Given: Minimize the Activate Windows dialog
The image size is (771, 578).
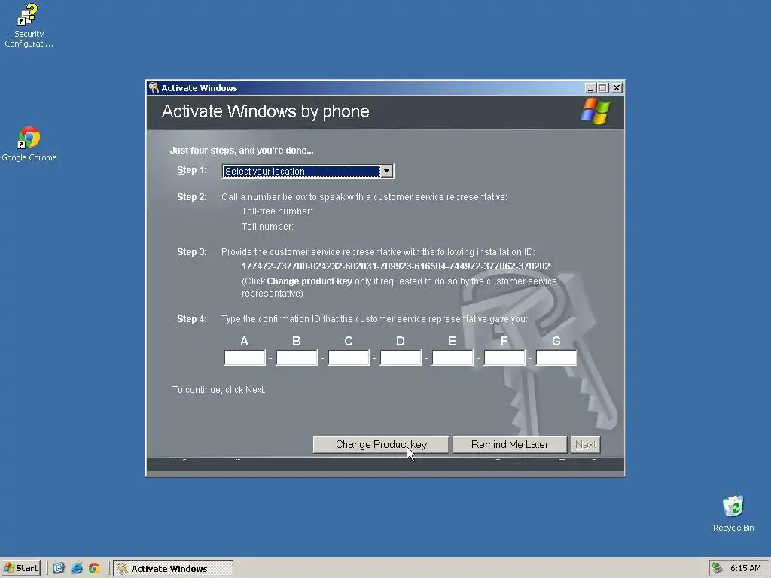Looking at the screenshot, I should pyautogui.click(x=590, y=88).
